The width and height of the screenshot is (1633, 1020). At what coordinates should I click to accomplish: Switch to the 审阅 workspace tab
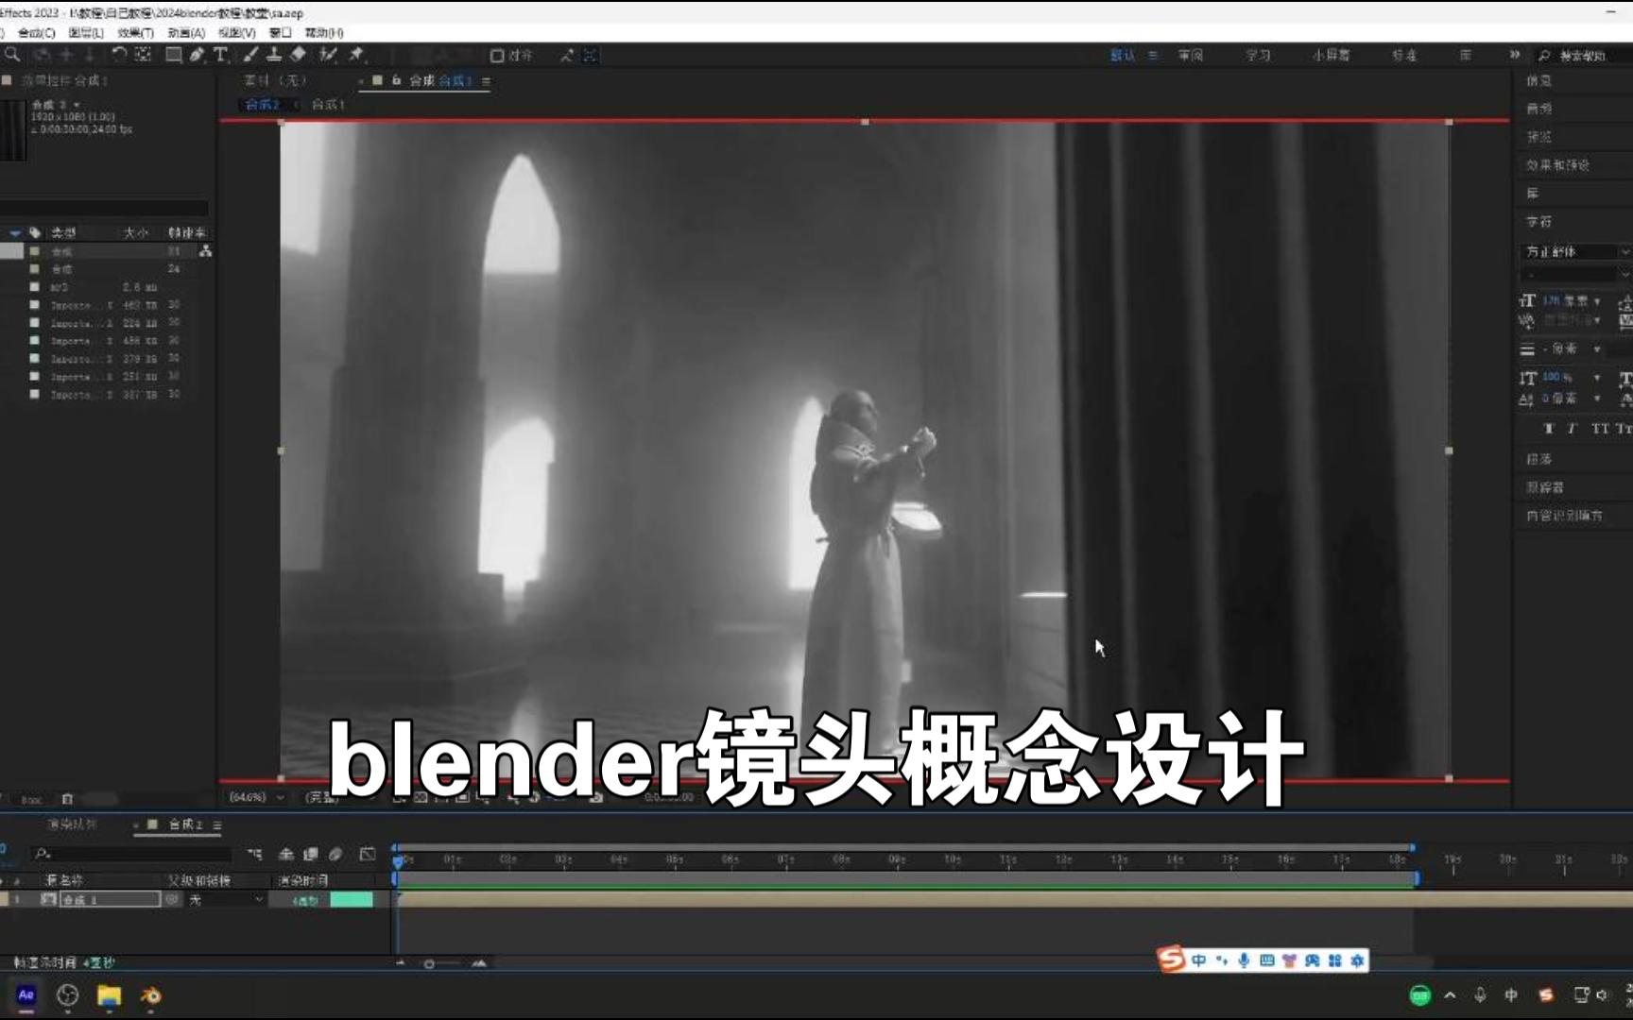click(x=1191, y=56)
